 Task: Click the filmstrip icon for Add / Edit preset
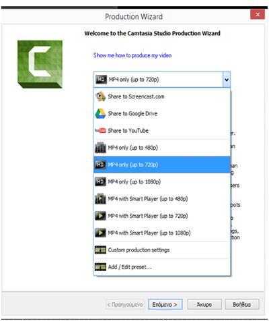pyautogui.click(x=100, y=267)
